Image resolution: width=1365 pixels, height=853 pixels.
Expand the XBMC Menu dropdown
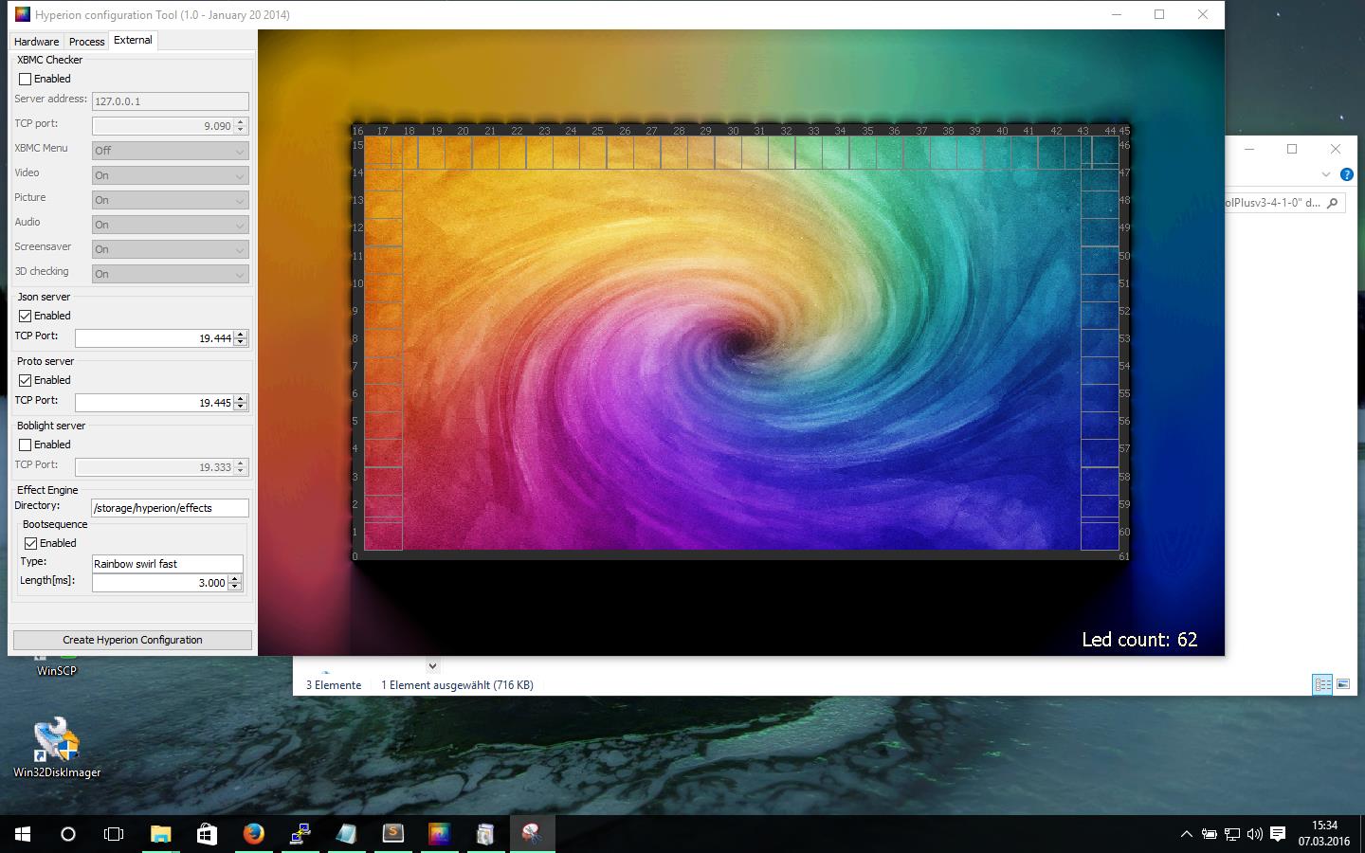[170, 151]
